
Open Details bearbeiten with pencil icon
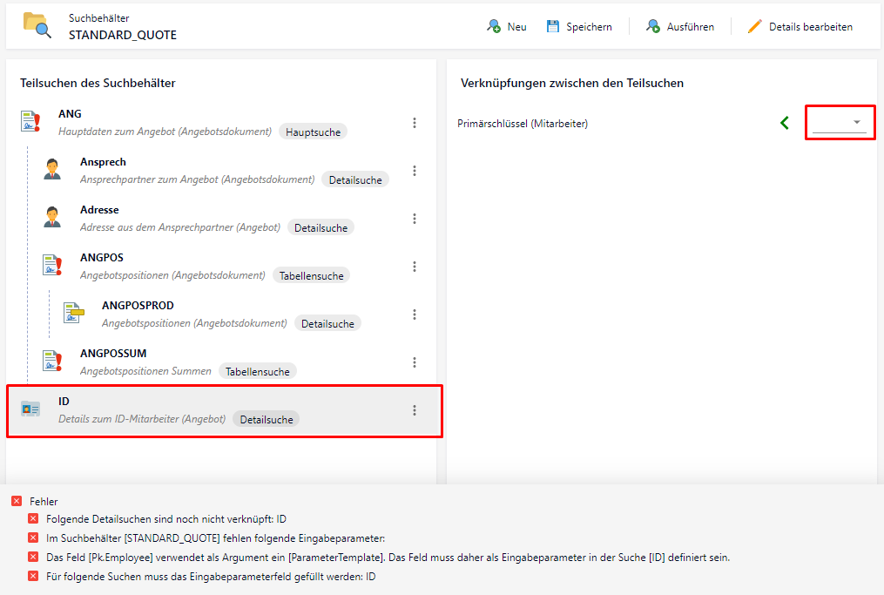800,26
